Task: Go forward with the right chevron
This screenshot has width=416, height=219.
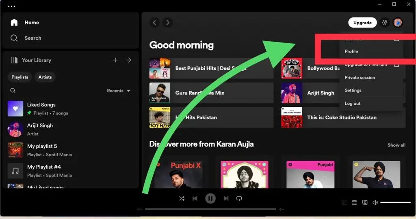Action: tap(168, 23)
